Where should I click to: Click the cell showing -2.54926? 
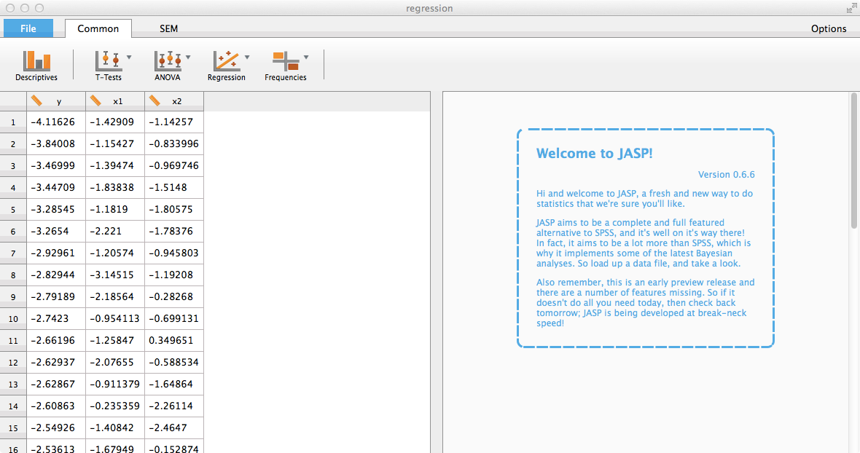56,428
